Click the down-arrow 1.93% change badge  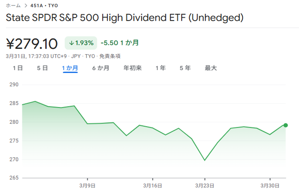(x=81, y=43)
